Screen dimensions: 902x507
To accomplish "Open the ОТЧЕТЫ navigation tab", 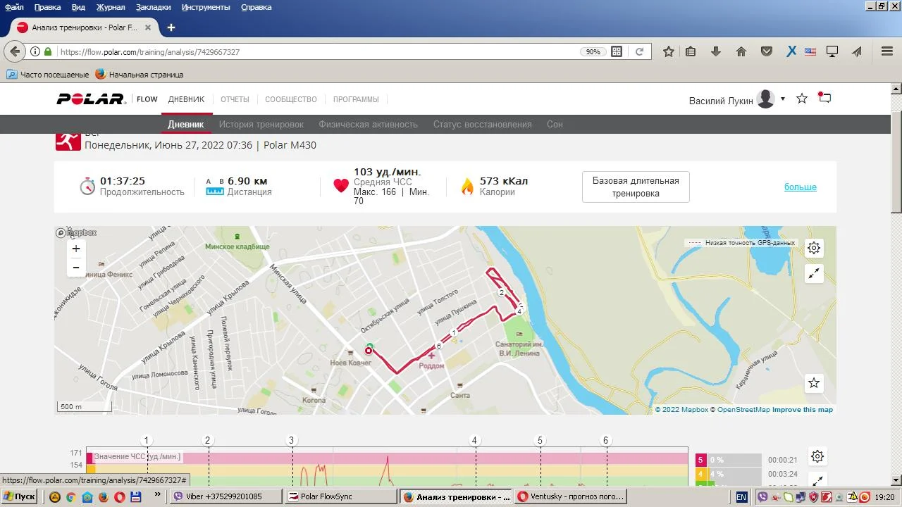I will 235,99.
